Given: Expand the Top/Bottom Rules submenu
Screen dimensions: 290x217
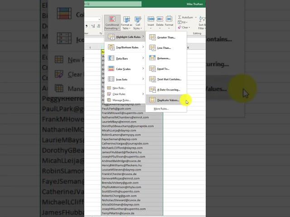Looking at the screenshot, I should coord(125,47).
